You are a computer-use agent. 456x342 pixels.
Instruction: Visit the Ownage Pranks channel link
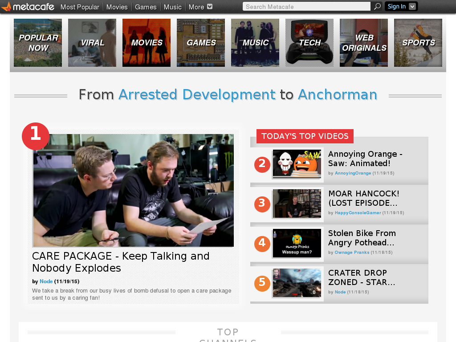click(352, 252)
